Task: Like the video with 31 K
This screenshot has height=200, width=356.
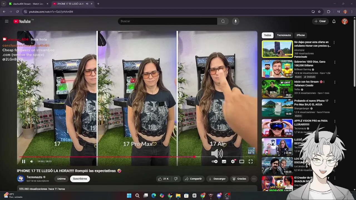Action: (x=163, y=179)
